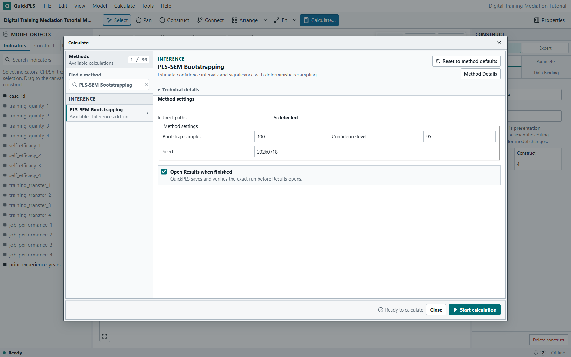The height and width of the screenshot is (357, 571).
Task: Activate the Select tool
Action: (117, 20)
